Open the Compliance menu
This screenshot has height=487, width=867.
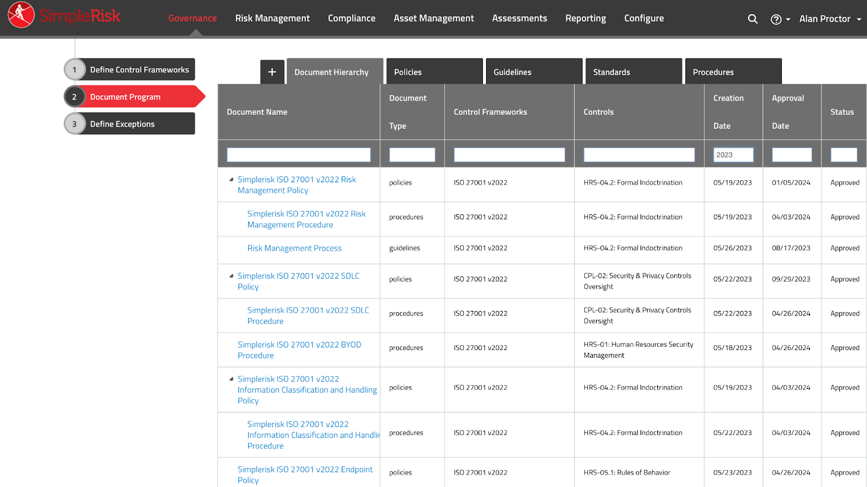click(x=352, y=18)
